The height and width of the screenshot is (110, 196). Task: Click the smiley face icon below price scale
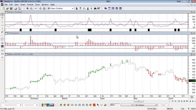(x=192, y=97)
